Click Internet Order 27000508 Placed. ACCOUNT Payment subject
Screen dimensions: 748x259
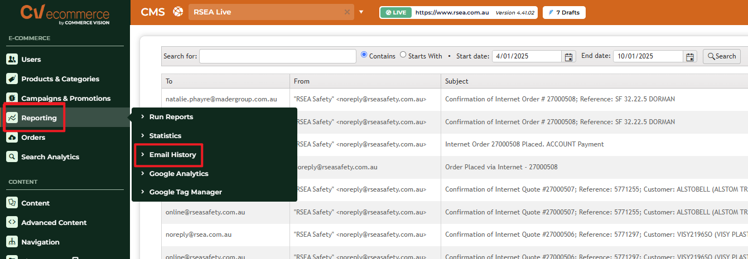[x=524, y=144]
